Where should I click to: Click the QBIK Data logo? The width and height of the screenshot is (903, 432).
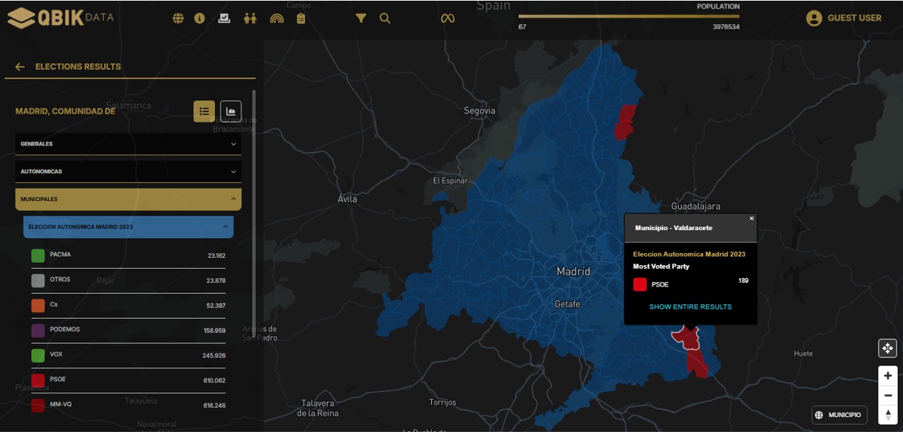pyautogui.click(x=61, y=18)
